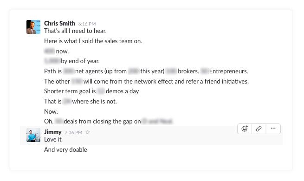Select the "Love it" message
304x181 pixels.
[x=53, y=140]
